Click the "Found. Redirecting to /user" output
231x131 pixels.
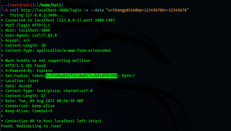point(31,126)
